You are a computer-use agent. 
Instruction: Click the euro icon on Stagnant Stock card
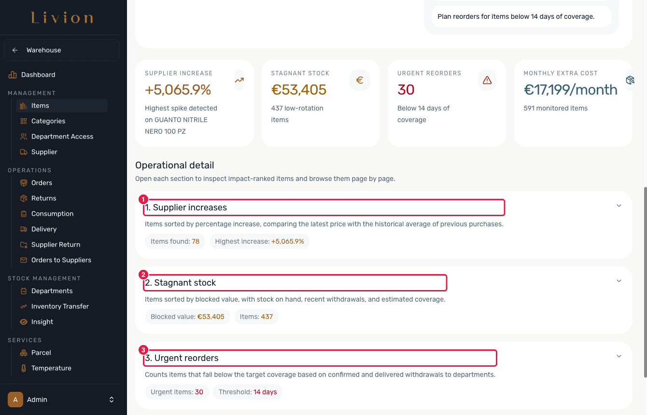coord(360,80)
